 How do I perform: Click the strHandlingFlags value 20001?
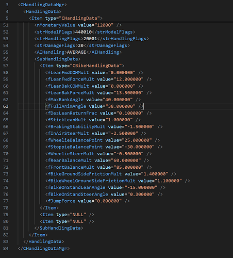(90, 39)
